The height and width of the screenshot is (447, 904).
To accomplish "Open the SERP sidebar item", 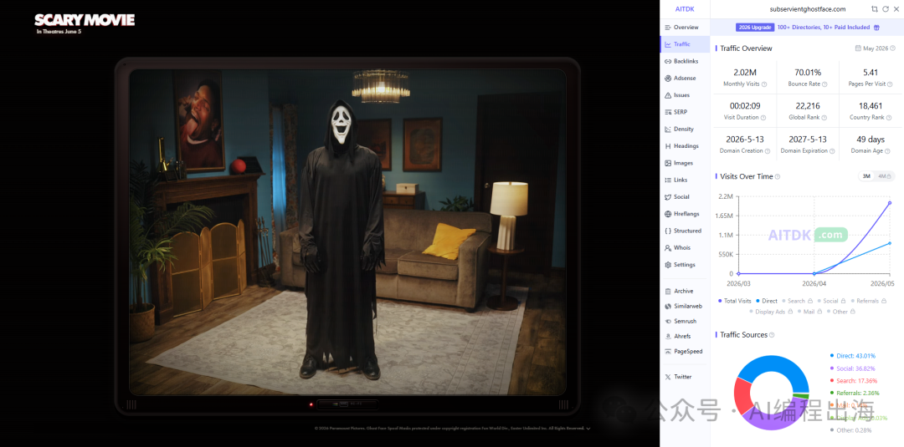I will pos(685,112).
